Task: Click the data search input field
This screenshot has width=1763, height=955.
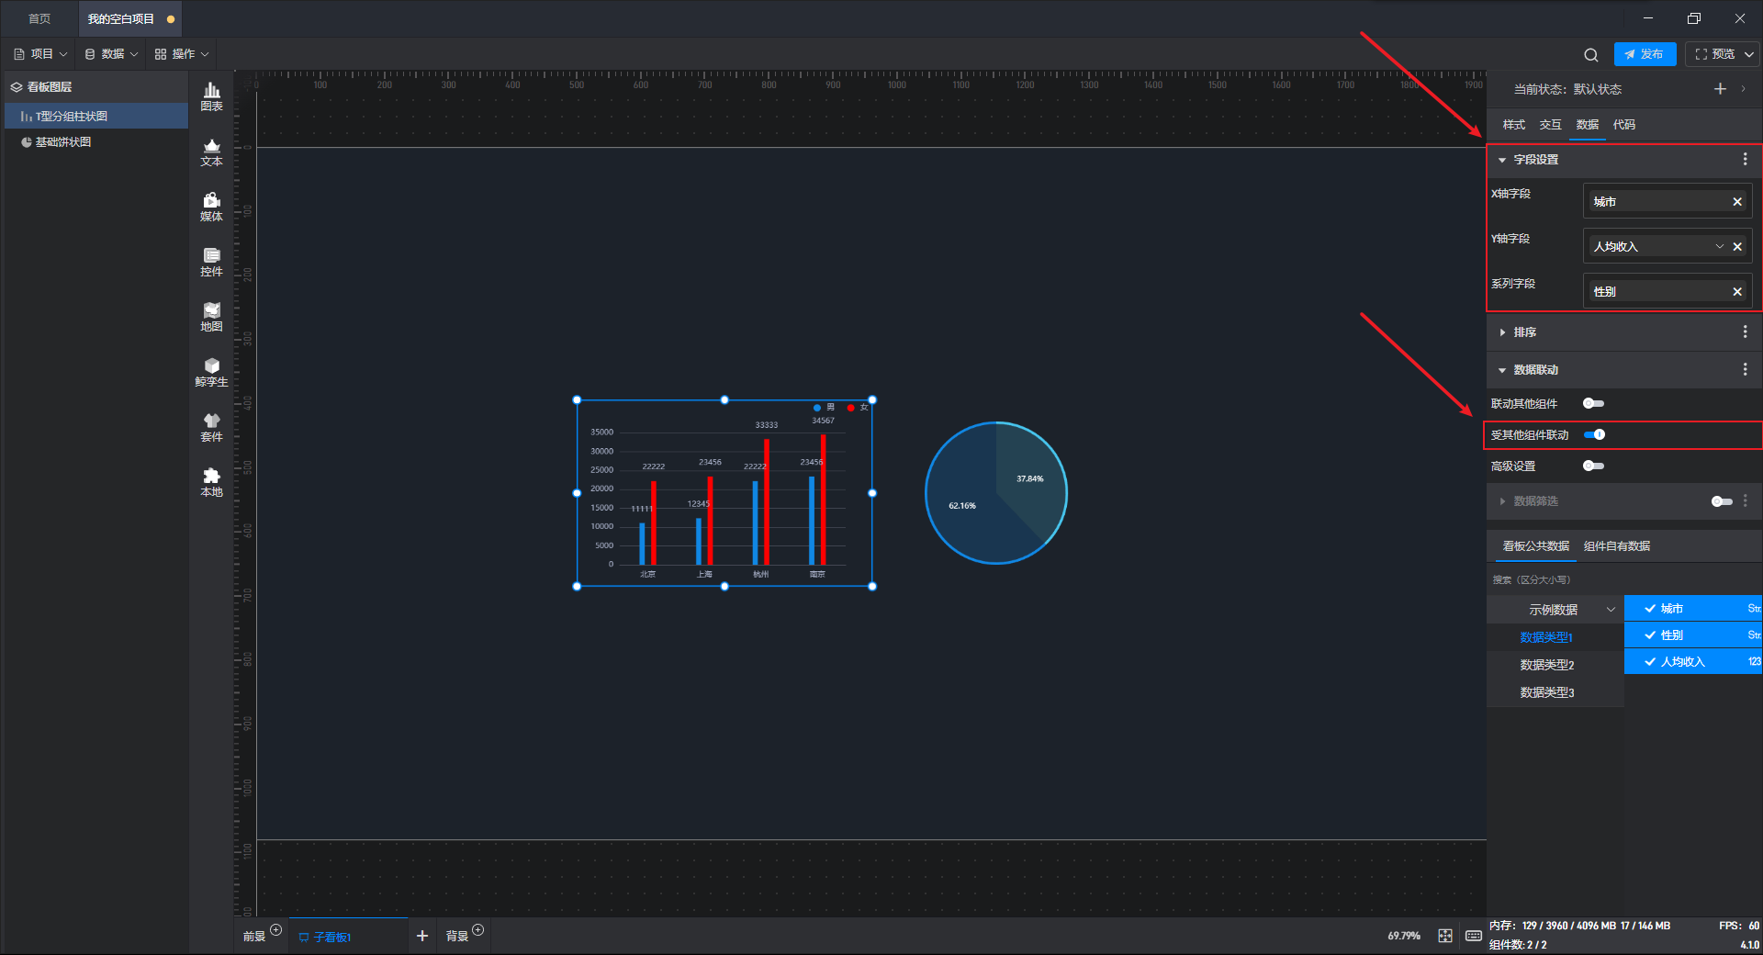Action: pos(1623,580)
